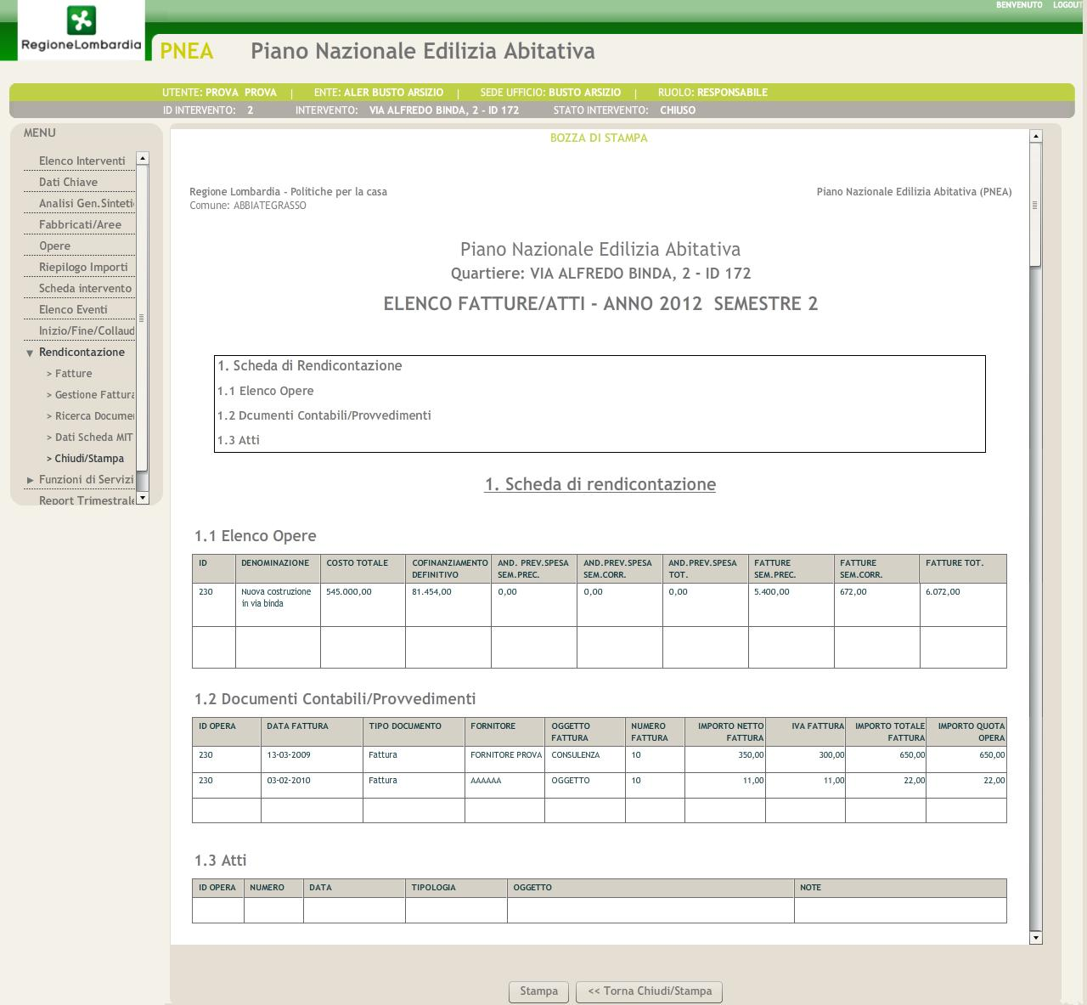Open Funzioni di Servizio menu label

click(x=86, y=479)
